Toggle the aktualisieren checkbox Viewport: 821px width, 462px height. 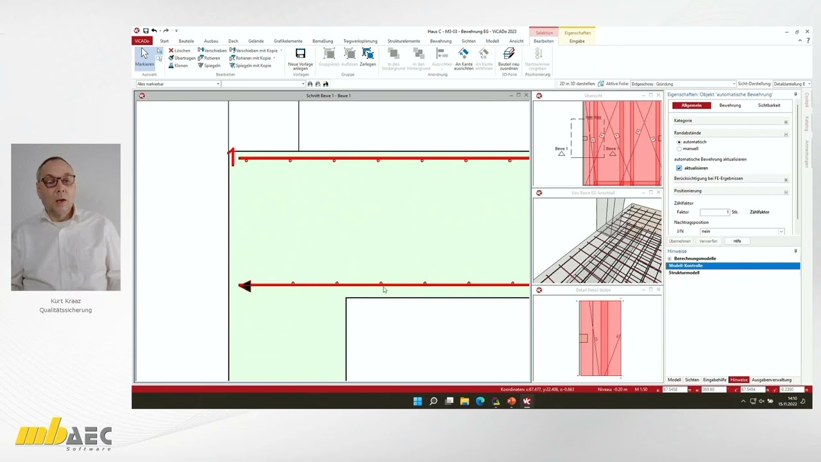(x=679, y=168)
